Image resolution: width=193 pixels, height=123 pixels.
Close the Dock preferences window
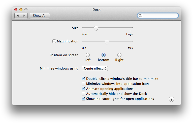coord(16,10)
